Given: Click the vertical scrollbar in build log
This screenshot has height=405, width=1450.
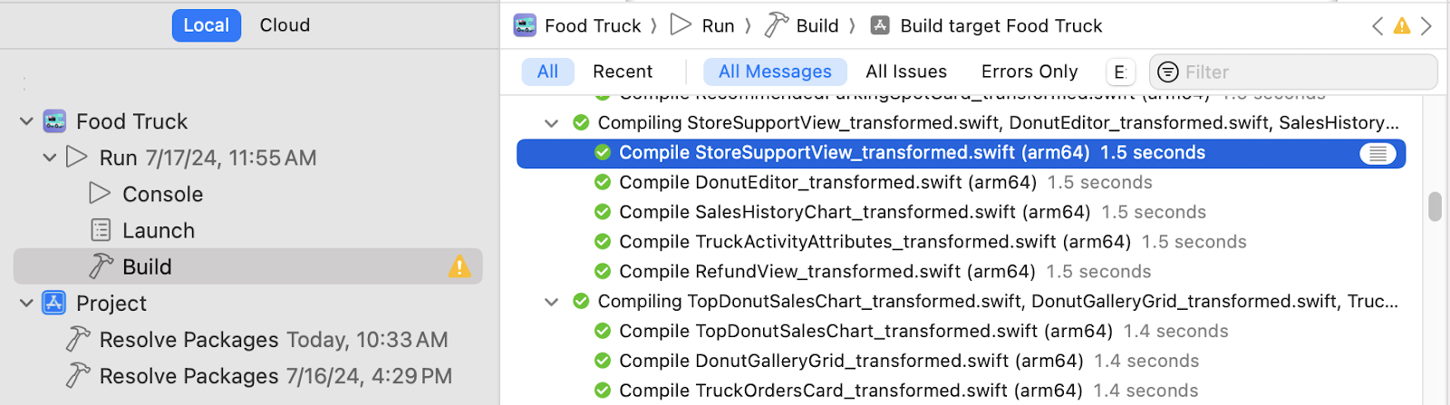Looking at the screenshot, I should click(x=1435, y=207).
